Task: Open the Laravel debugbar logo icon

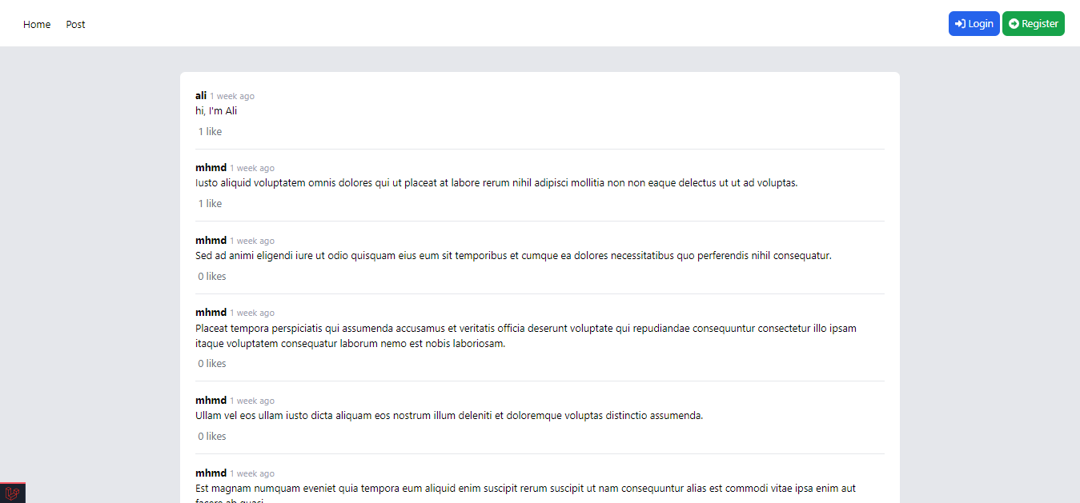Action: (12, 493)
